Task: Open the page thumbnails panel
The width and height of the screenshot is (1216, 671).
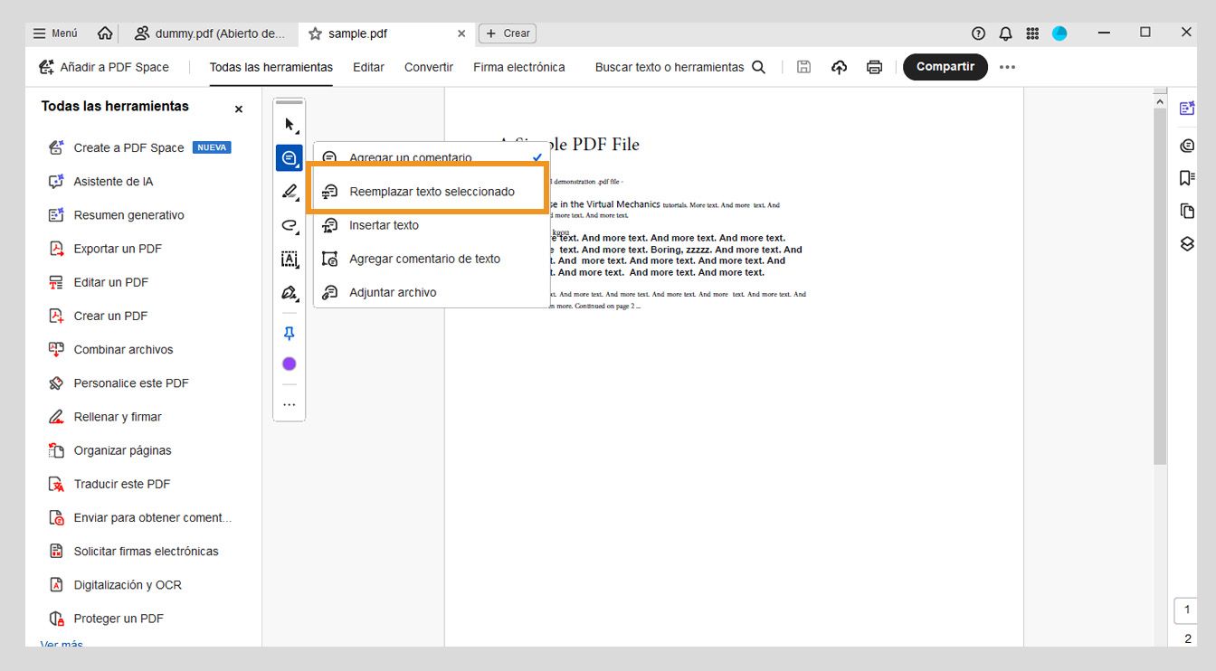Action: [1186, 210]
